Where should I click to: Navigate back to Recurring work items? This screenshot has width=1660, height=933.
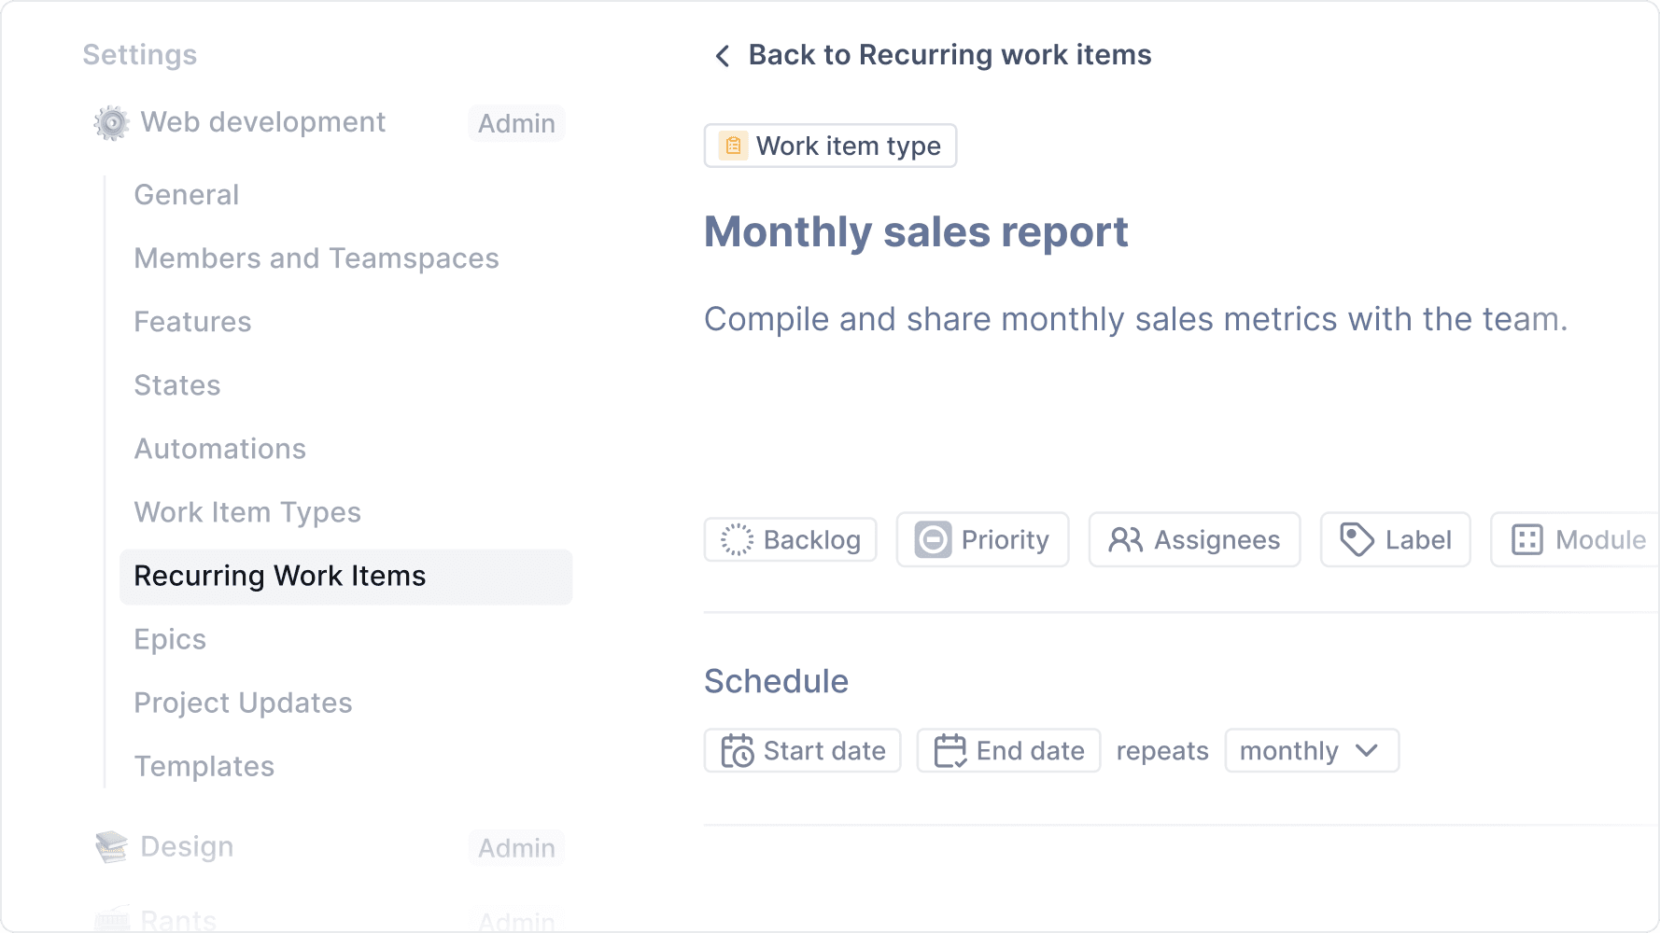[949, 54]
